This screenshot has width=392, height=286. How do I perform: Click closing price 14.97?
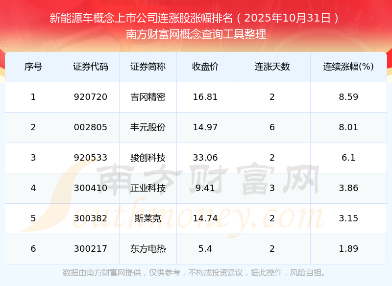[x=205, y=127]
